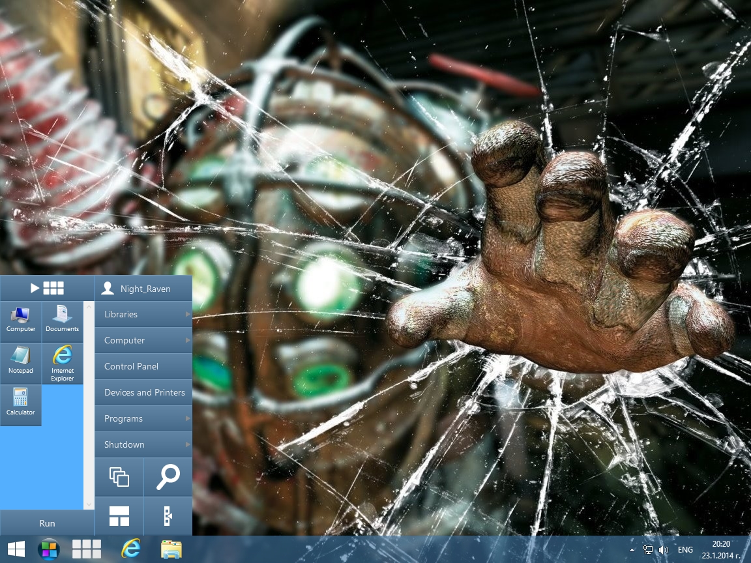This screenshot has width=751, height=563.
Task: Click the Windows logo Start button on taskbar
Action: coord(16,549)
